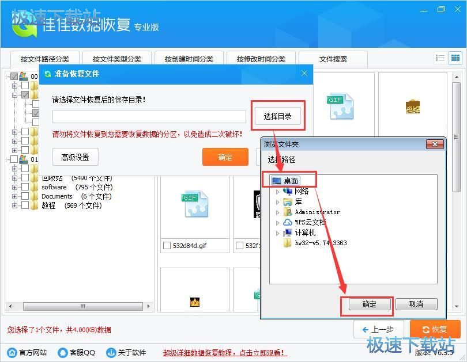Switch to thumbnail grid view icon
The image size is (467, 362).
455,58
